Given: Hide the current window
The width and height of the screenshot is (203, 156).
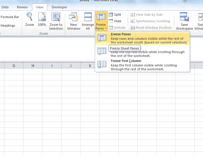Looking at the screenshot, I should click(x=115, y=21).
